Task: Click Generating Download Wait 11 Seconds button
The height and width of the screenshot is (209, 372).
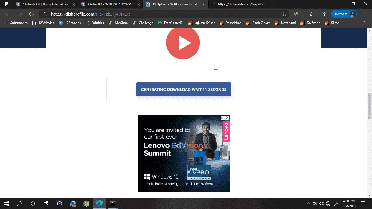Action: (184, 90)
